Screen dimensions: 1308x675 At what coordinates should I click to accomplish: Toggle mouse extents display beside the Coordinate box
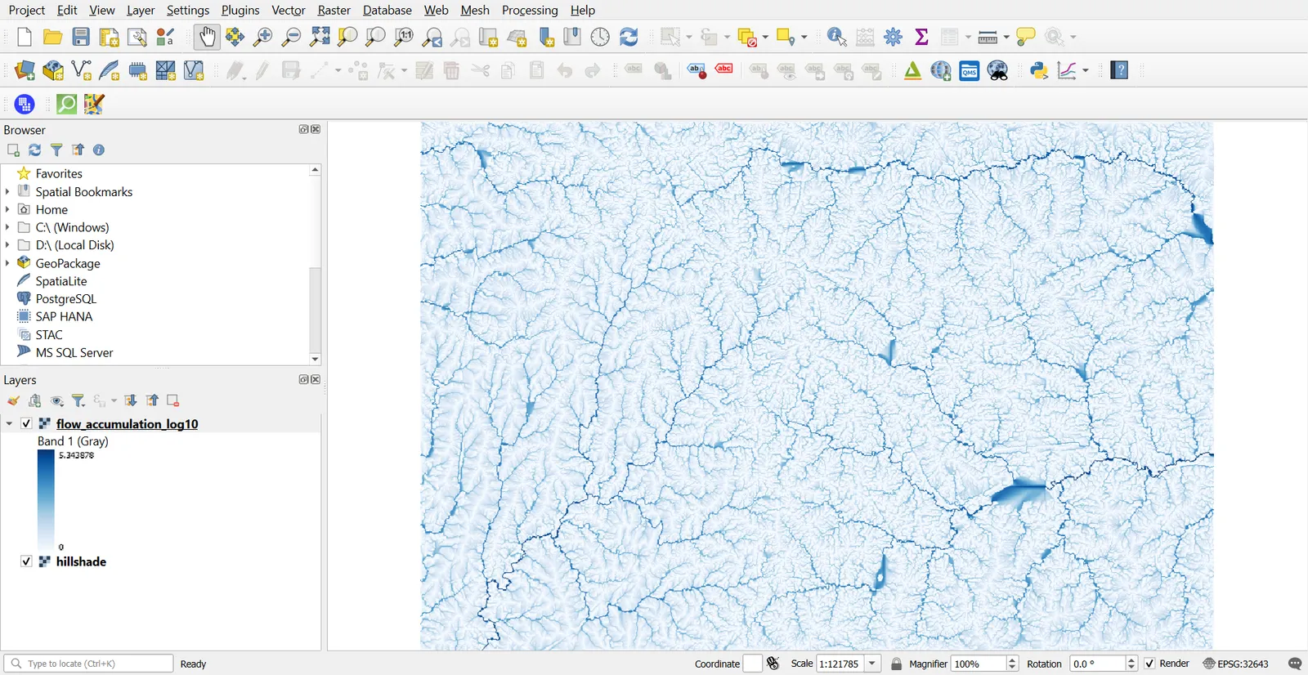tap(773, 664)
